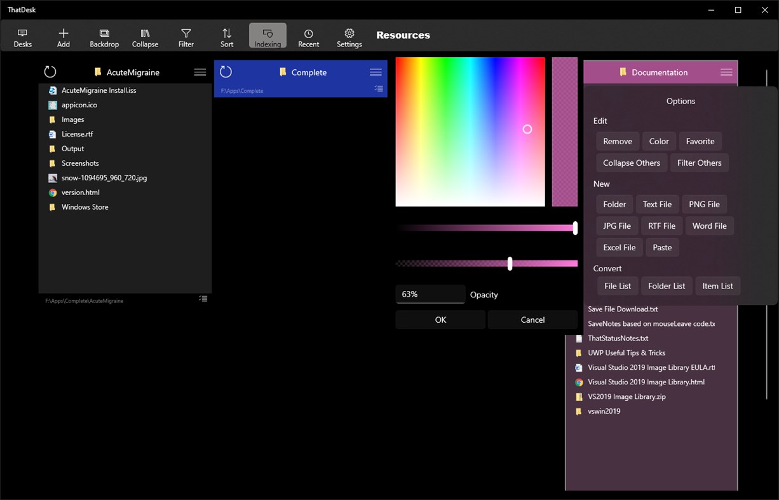
Task: Open the Documentation panel hamburger menu
Action: click(726, 72)
